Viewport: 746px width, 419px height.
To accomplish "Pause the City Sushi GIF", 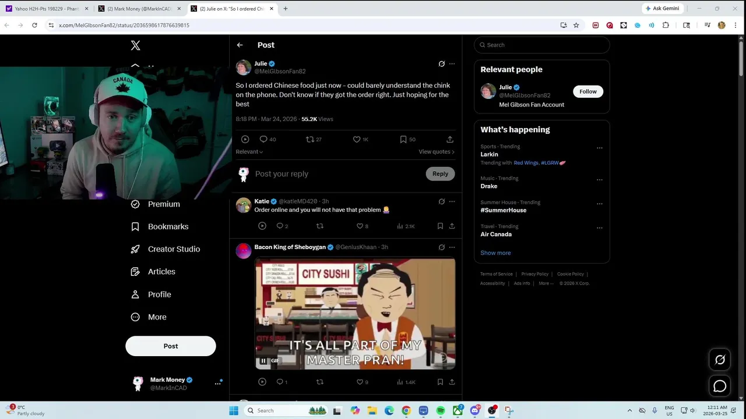I will click(x=263, y=361).
